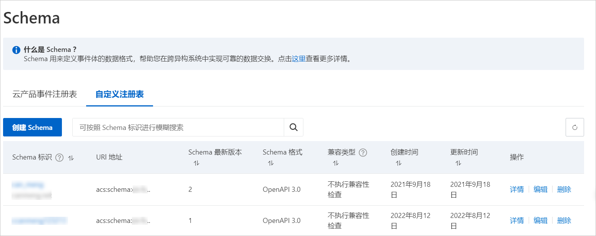The height and width of the screenshot is (236, 596).
Task: Click the 创建 Schema button
Action: [x=32, y=127]
